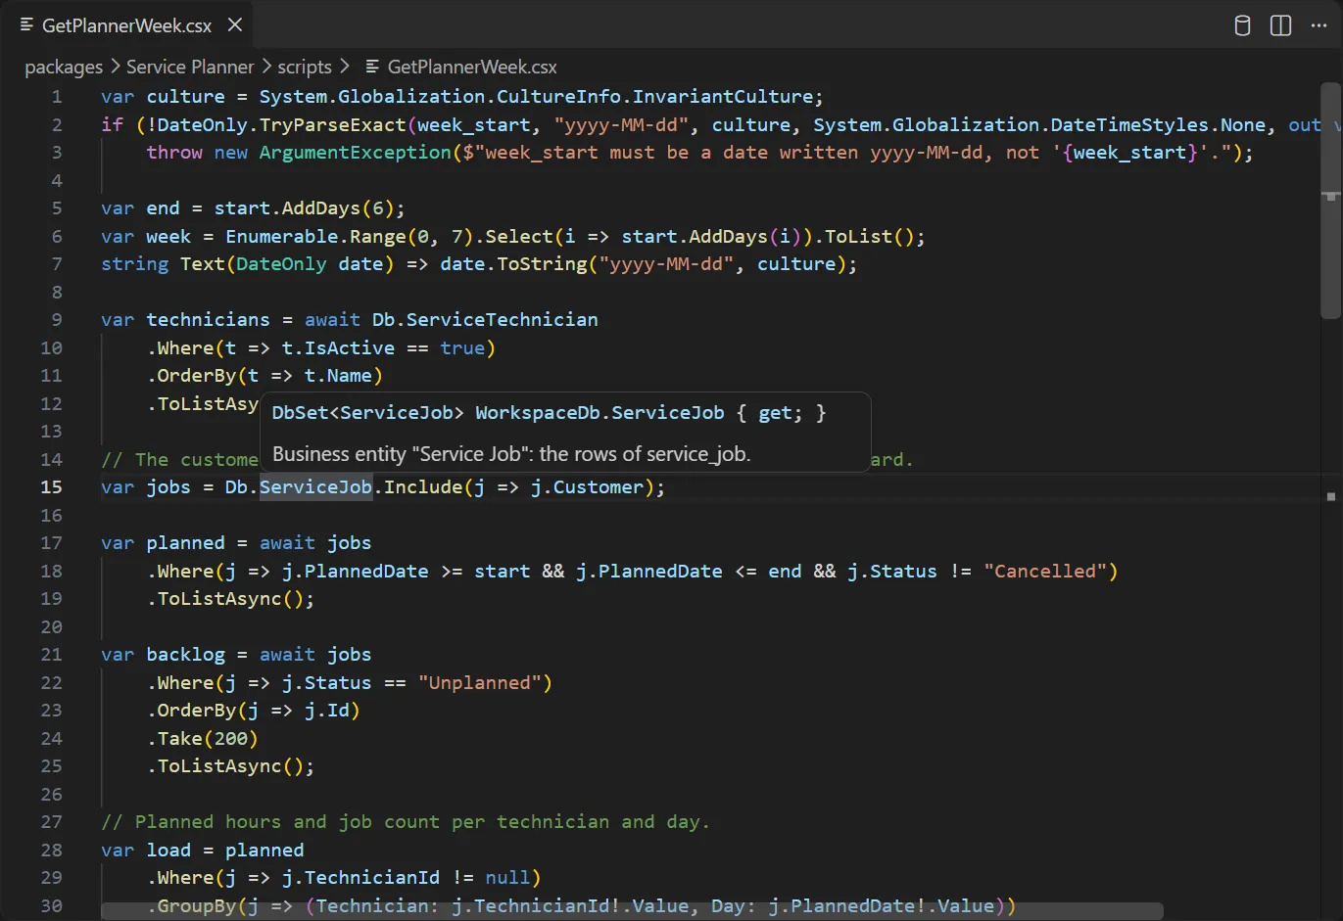Open the packages breadcrumb segment

(x=64, y=67)
